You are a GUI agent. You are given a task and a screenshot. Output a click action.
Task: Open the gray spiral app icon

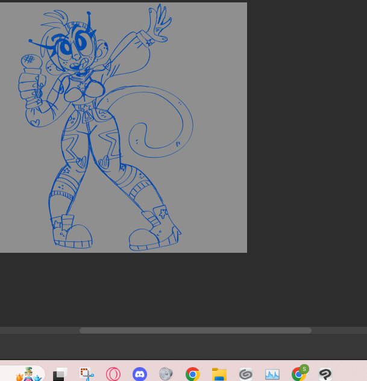(246, 374)
